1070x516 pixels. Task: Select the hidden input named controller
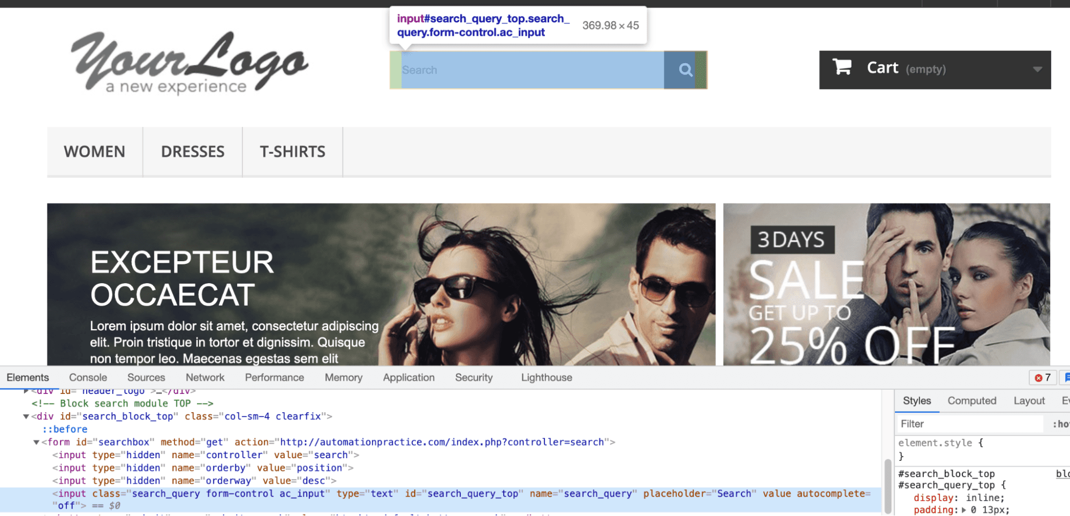206,455
